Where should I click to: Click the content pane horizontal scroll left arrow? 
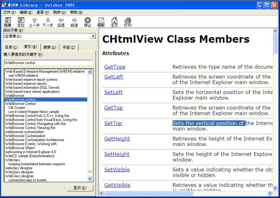[102, 193]
